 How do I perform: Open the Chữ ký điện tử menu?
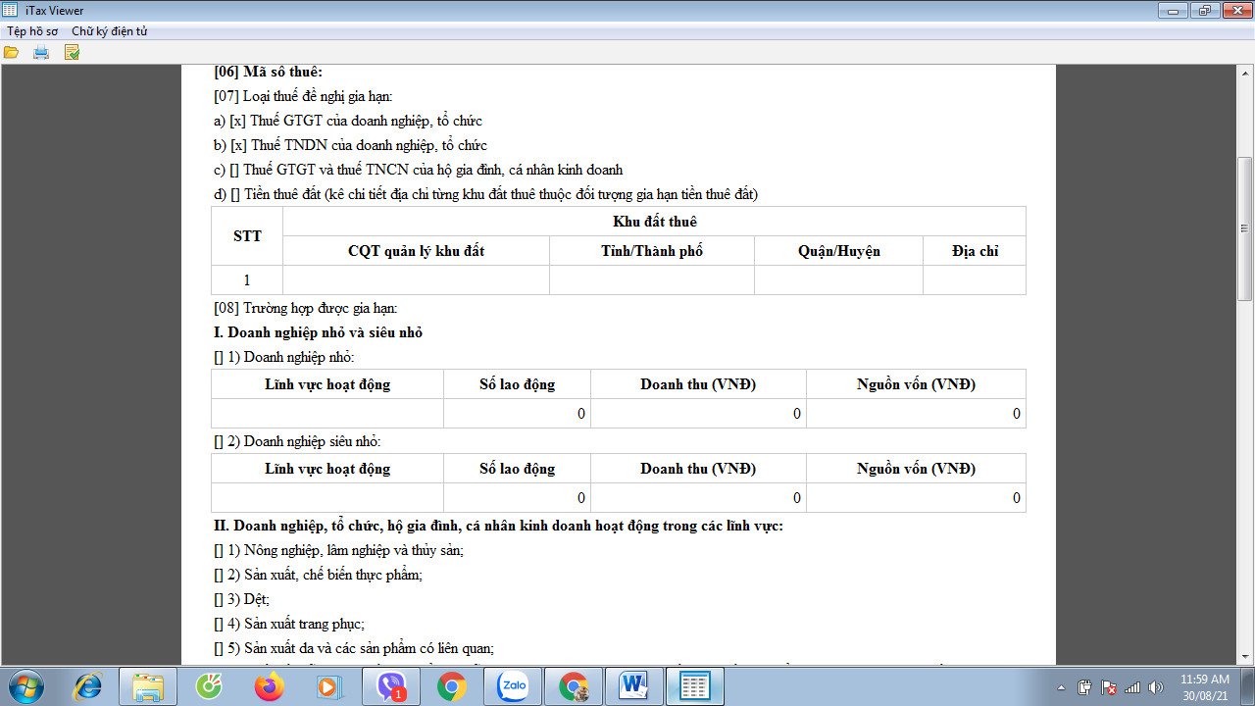click(x=109, y=31)
